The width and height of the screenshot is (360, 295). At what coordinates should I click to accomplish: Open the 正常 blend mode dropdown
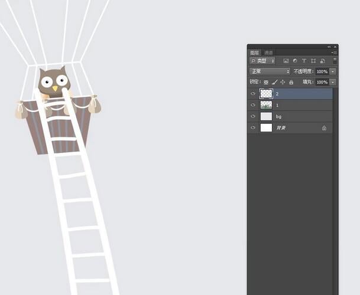tap(270, 71)
